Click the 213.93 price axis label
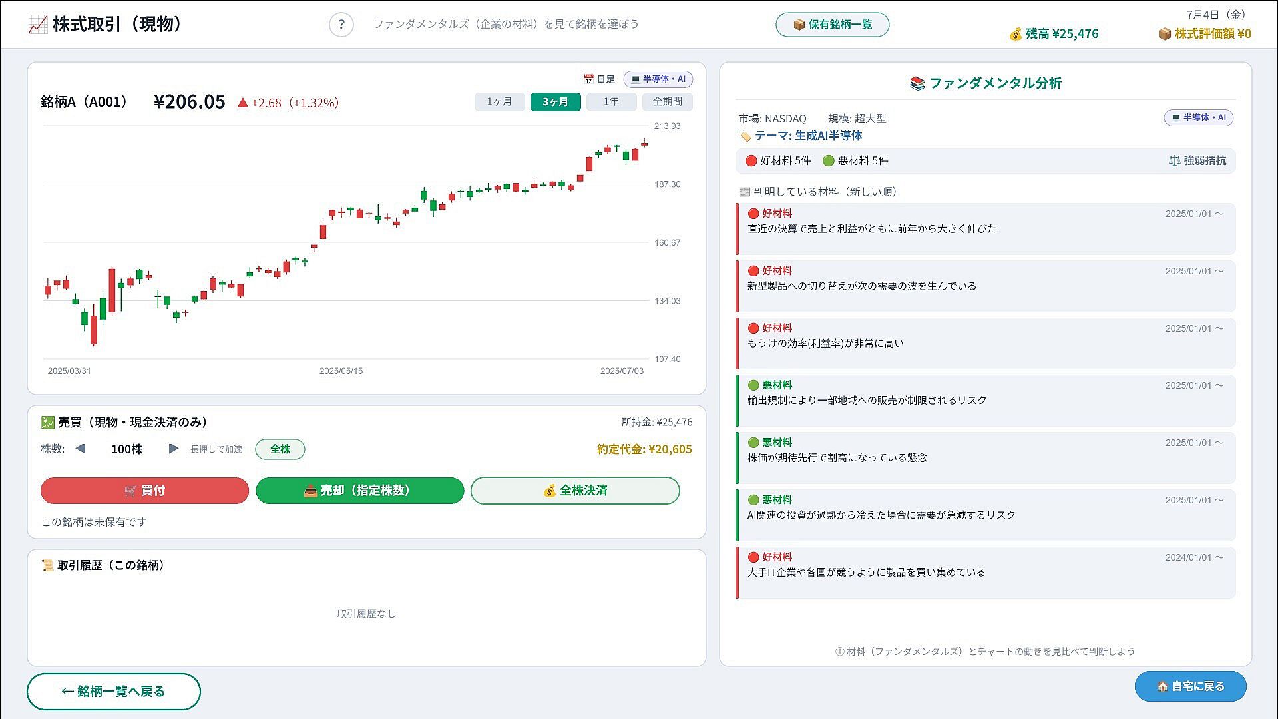The width and height of the screenshot is (1278, 719). pyautogui.click(x=667, y=126)
